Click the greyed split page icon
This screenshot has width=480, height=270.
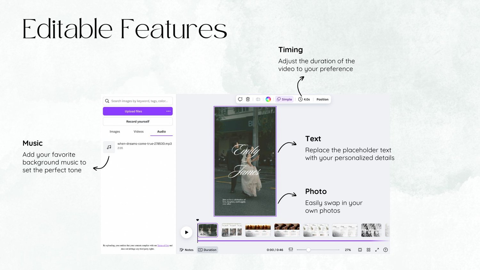[x=258, y=99]
